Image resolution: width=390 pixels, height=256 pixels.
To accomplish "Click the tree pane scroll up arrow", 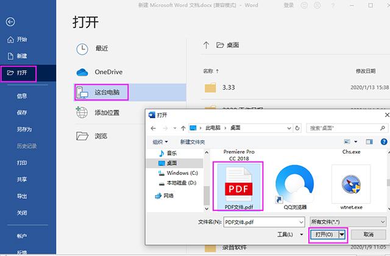I will click(207, 152).
